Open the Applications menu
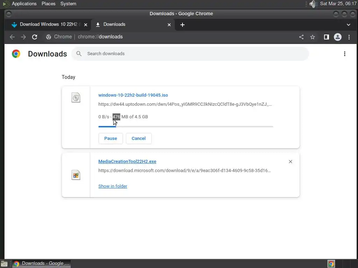This screenshot has width=358, height=268. point(24,3)
